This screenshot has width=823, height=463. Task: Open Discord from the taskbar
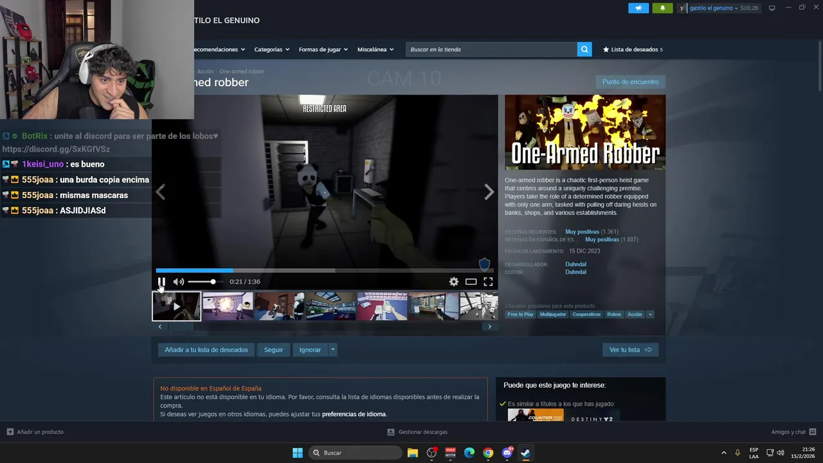point(507,453)
